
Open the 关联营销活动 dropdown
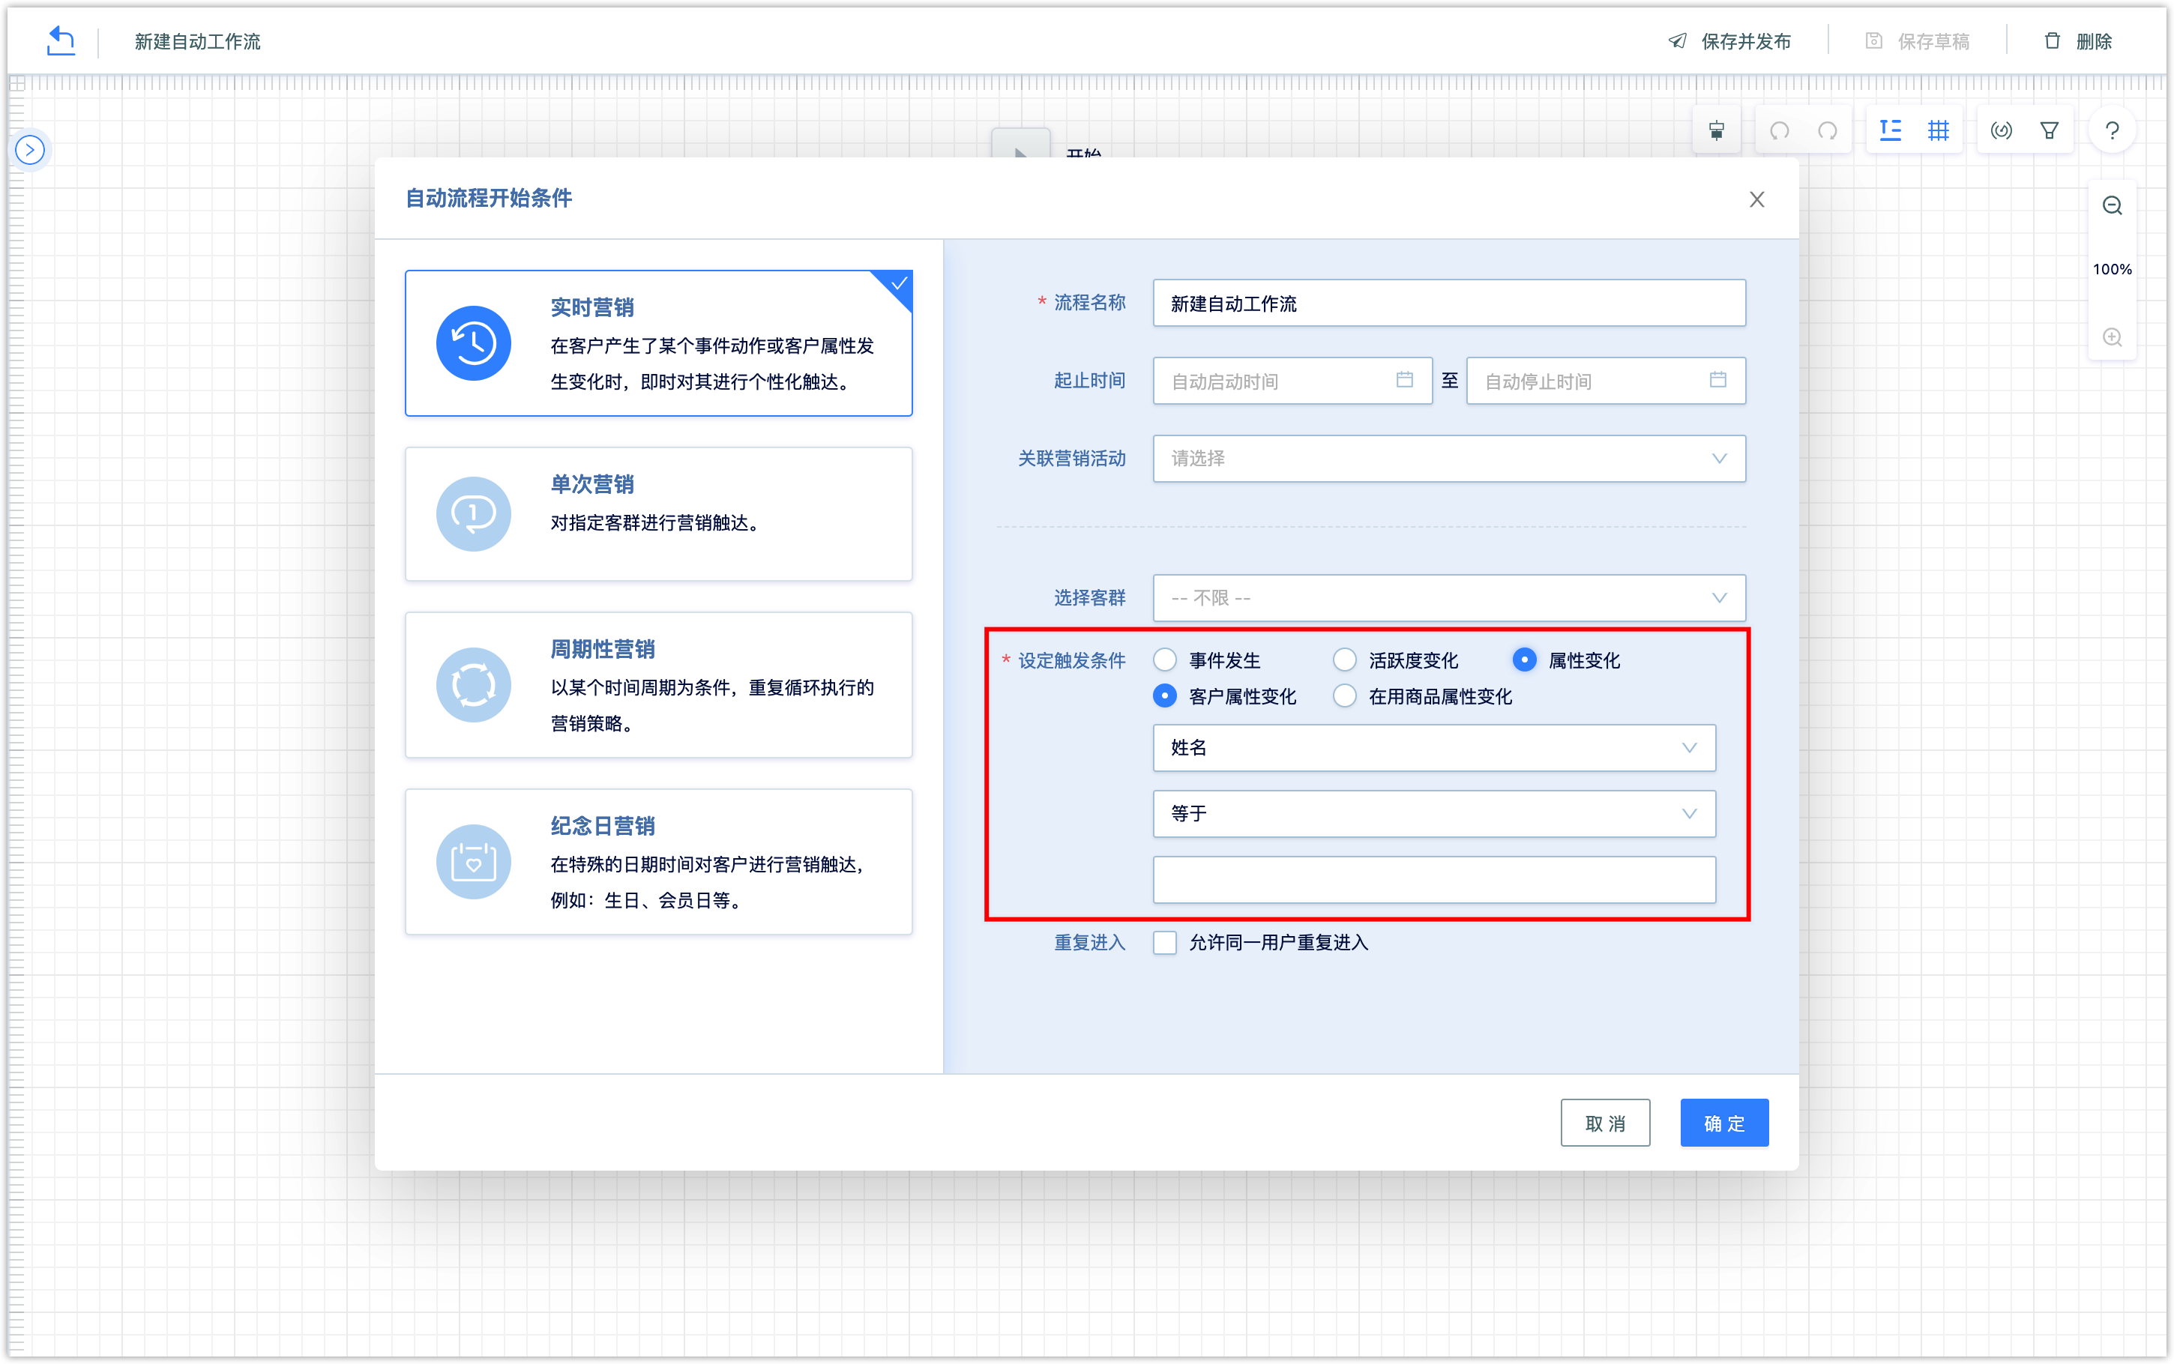click(1449, 458)
